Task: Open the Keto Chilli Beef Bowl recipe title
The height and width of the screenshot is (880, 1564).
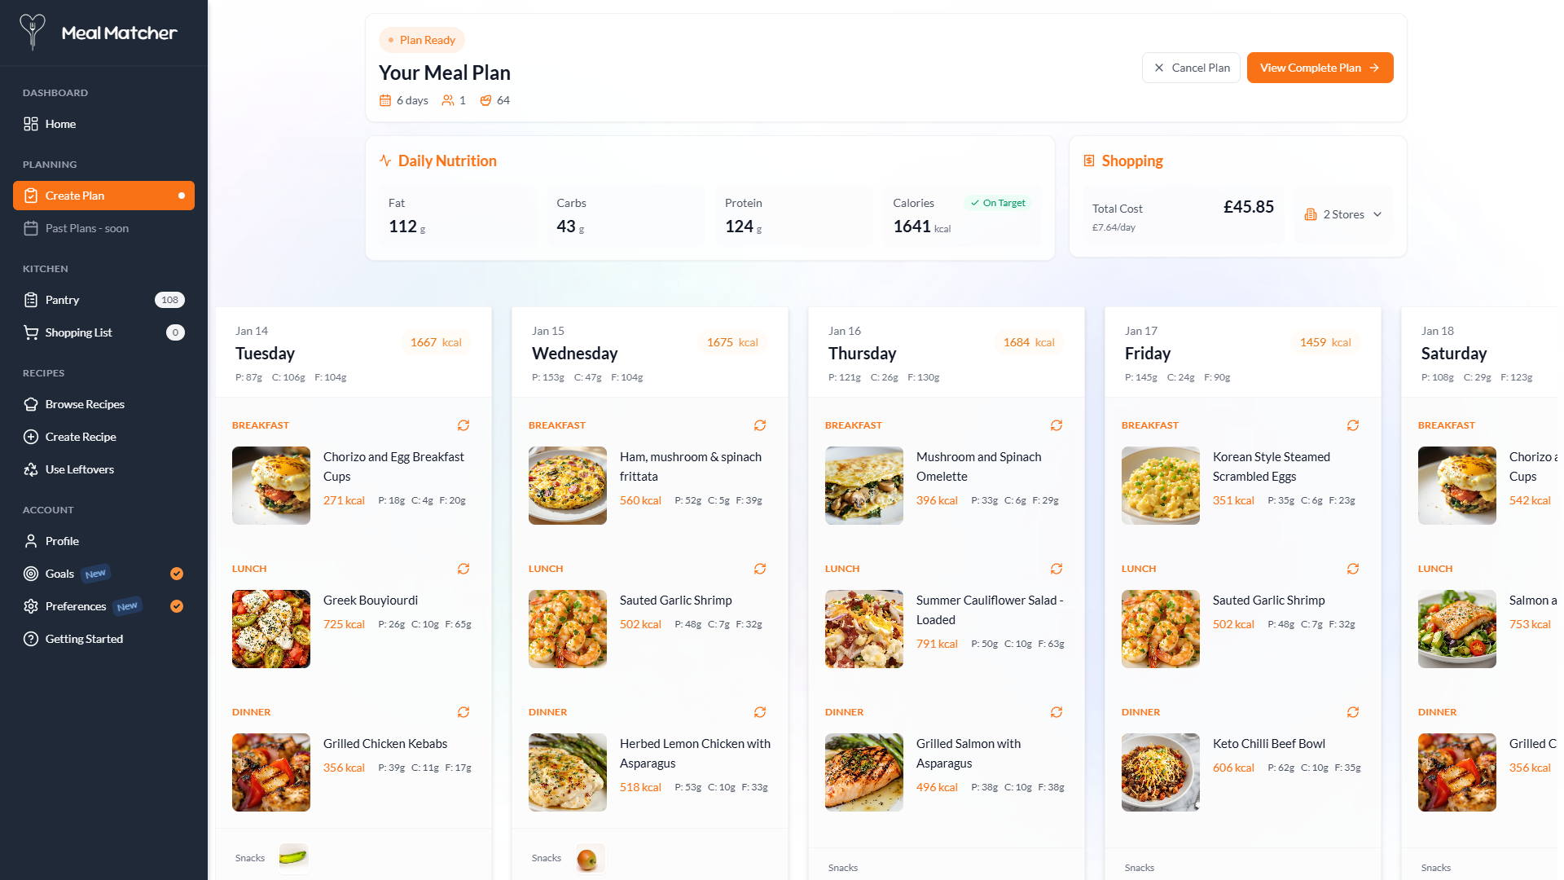Action: point(1268,744)
